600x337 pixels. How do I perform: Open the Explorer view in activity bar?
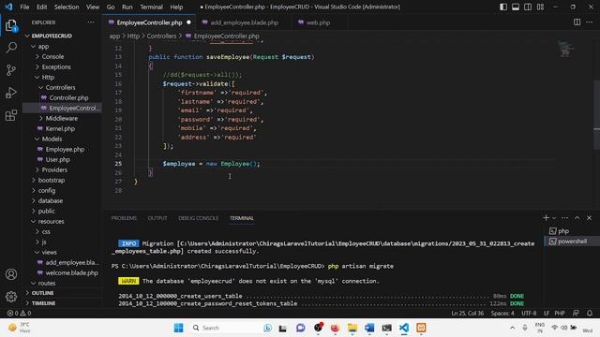11,26
